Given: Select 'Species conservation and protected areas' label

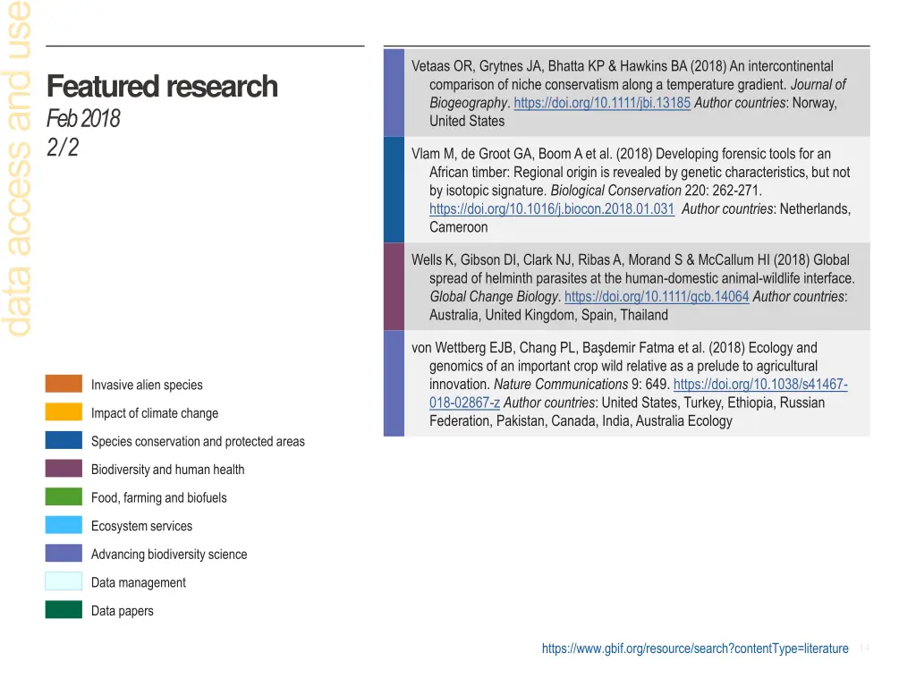Looking at the screenshot, I should point(198,442).
